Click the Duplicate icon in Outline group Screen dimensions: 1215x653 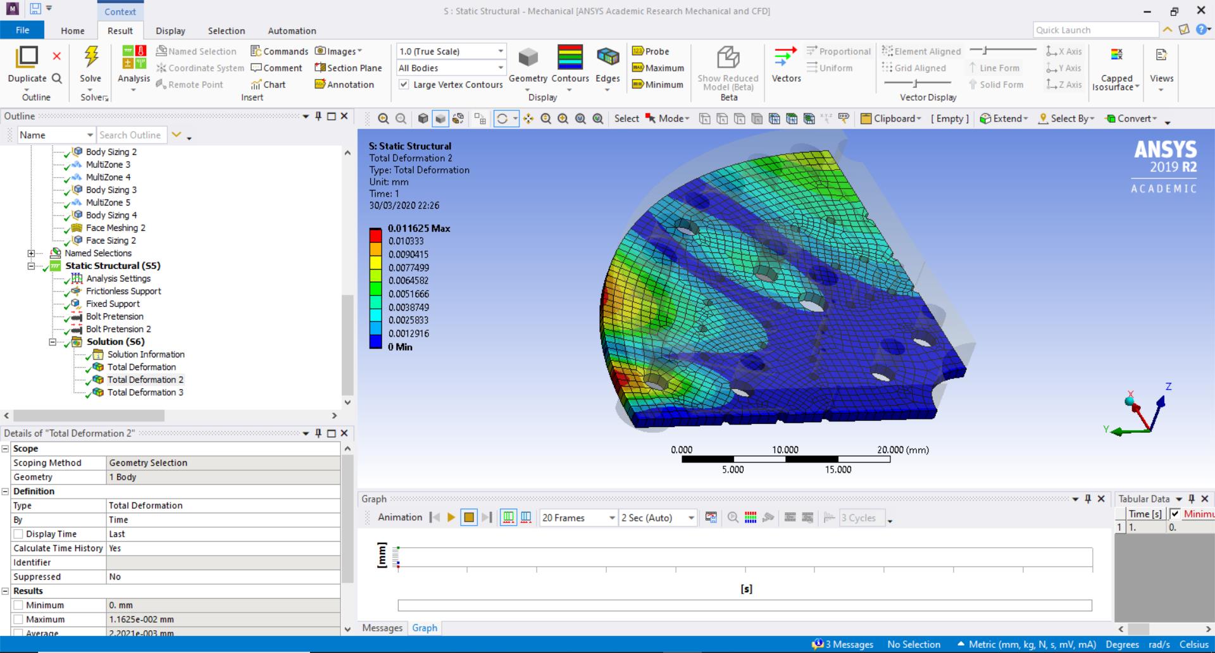point(27,57)
